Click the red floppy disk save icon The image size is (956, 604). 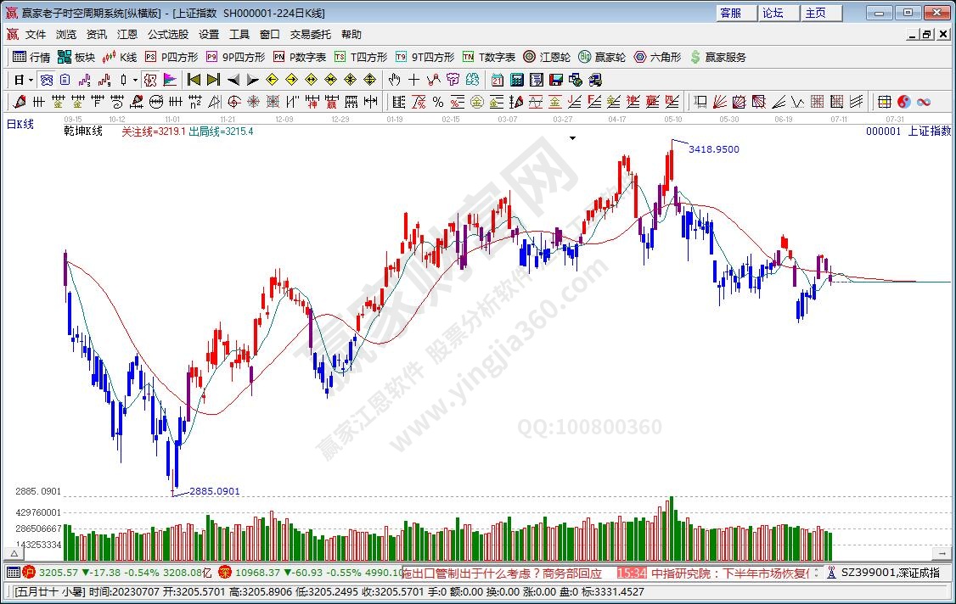click(556, 80)
